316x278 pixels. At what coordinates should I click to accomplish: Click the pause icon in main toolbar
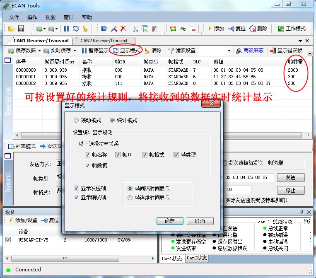[x=66, y=29]
